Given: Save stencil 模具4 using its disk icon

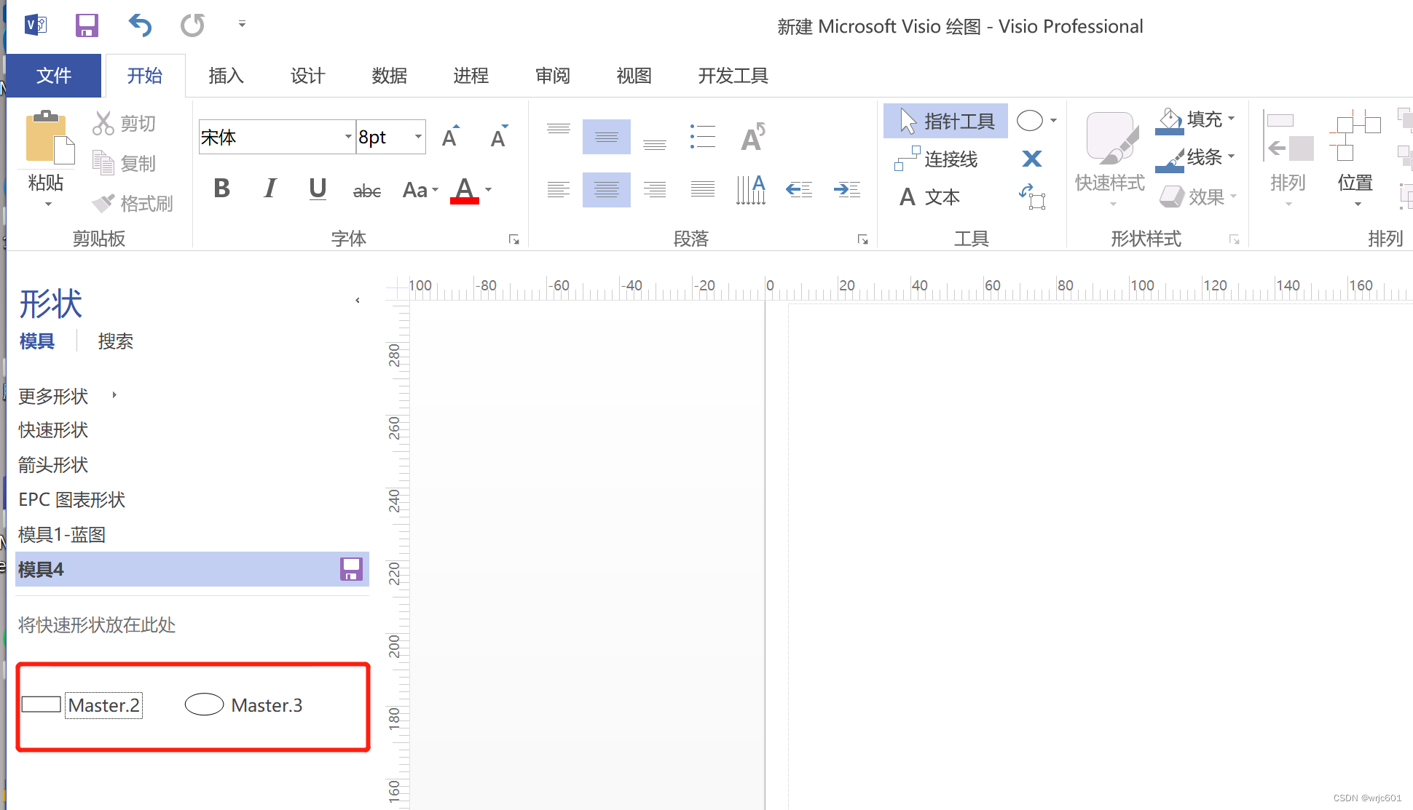Looking at the screenshot, I should pyautogui.click(x=351, y=569).
